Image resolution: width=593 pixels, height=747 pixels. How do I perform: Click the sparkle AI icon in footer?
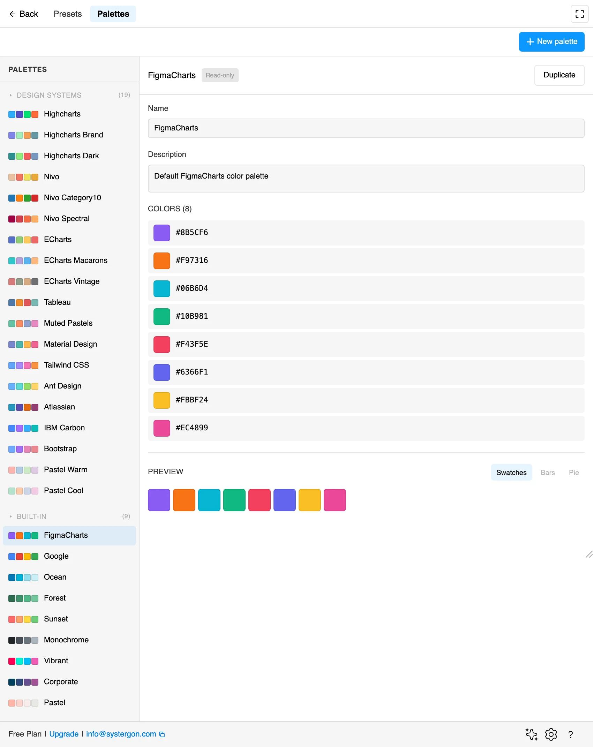pyautogui.click(x=531, y=734)
